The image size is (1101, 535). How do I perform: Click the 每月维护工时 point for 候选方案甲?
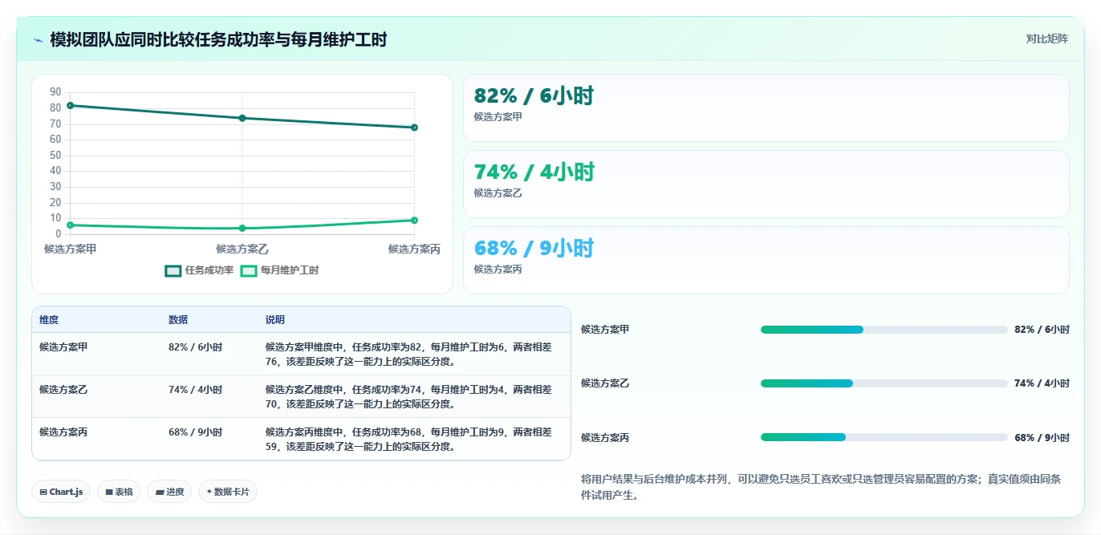pos(71,225)
